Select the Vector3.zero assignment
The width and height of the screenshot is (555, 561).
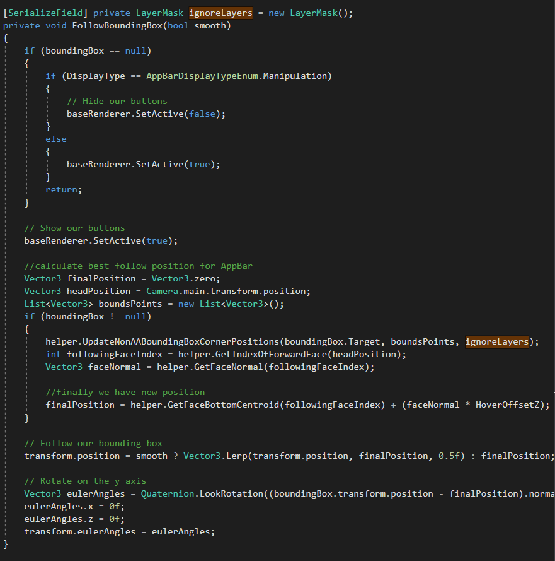182,278
